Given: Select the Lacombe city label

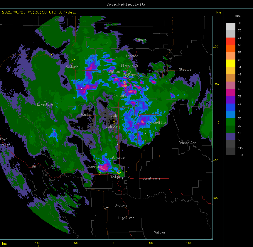Looking at the screenshot, I should tap(132, 56).
